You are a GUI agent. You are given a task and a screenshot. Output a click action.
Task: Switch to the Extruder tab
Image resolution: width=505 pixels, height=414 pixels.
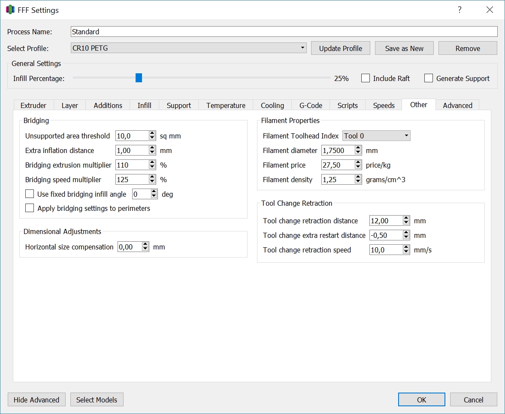click(x=33, y=105)
